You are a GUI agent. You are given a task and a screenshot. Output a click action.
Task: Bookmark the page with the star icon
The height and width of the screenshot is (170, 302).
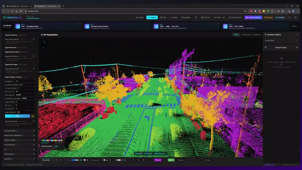245,11
